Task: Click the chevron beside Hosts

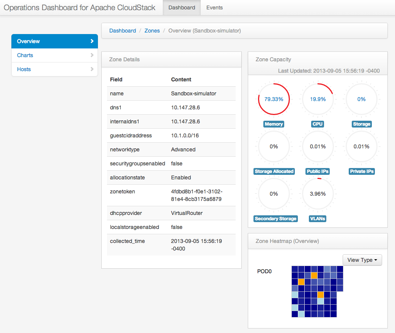Action: 92,69
